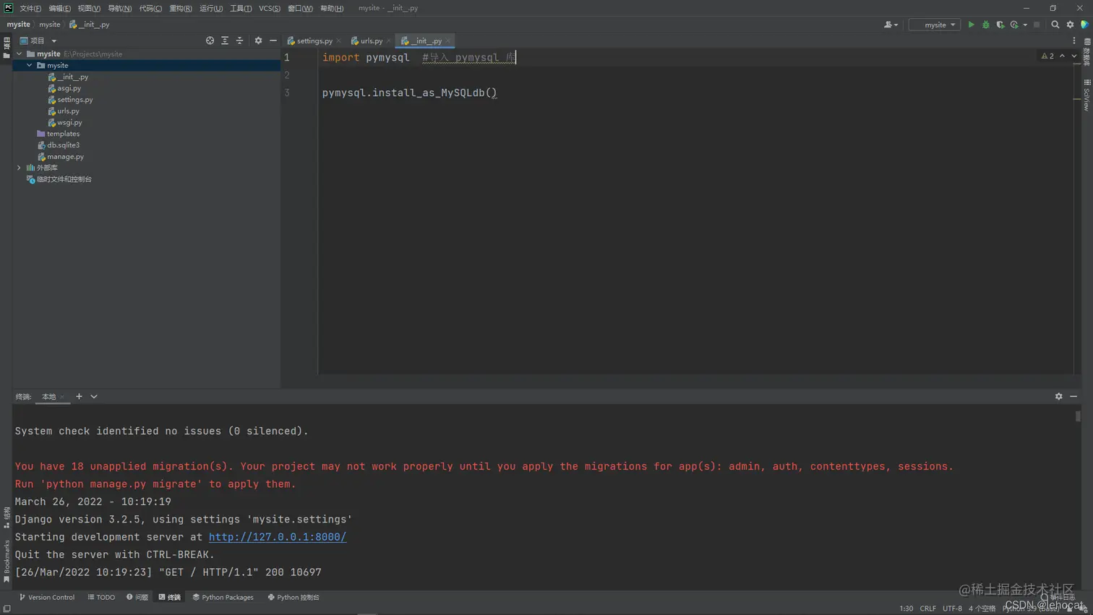Click the user account icon
Image resolution: width=1093 pixels, height=615 pixels.
pyautogui.click(x=888, y=25)
